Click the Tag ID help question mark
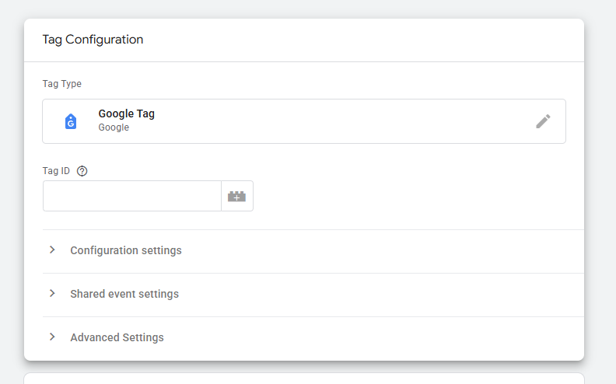The height and width of the screenshot is (384, 616). pos(82,171)
